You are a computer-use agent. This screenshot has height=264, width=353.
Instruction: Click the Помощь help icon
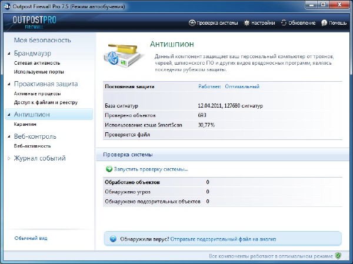pyautogui.click(x=325, y=24)
